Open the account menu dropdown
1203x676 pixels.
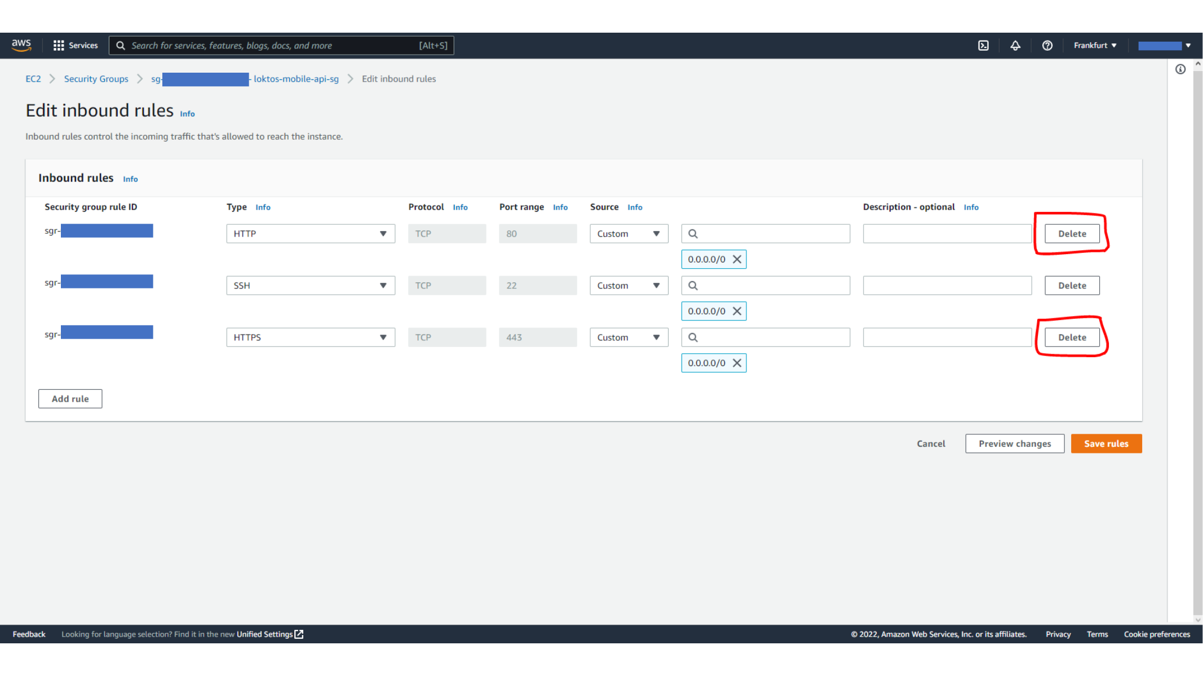(1164, 46)
